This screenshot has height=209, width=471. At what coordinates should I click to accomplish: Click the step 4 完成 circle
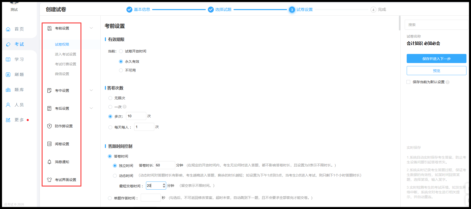click(373, 10)
